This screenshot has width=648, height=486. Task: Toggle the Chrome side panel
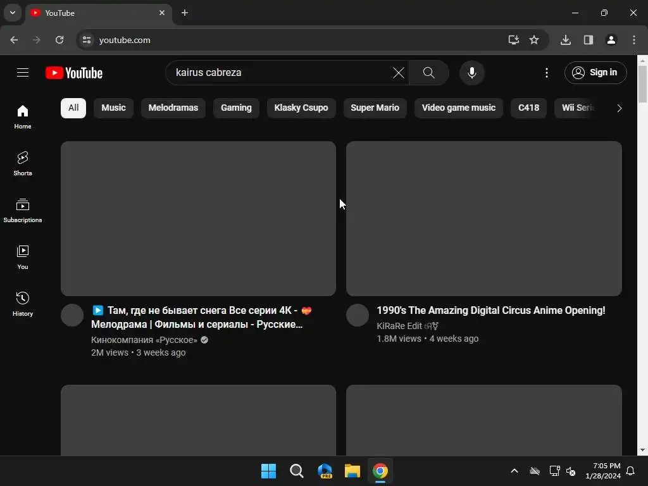(x=589, y=40)
